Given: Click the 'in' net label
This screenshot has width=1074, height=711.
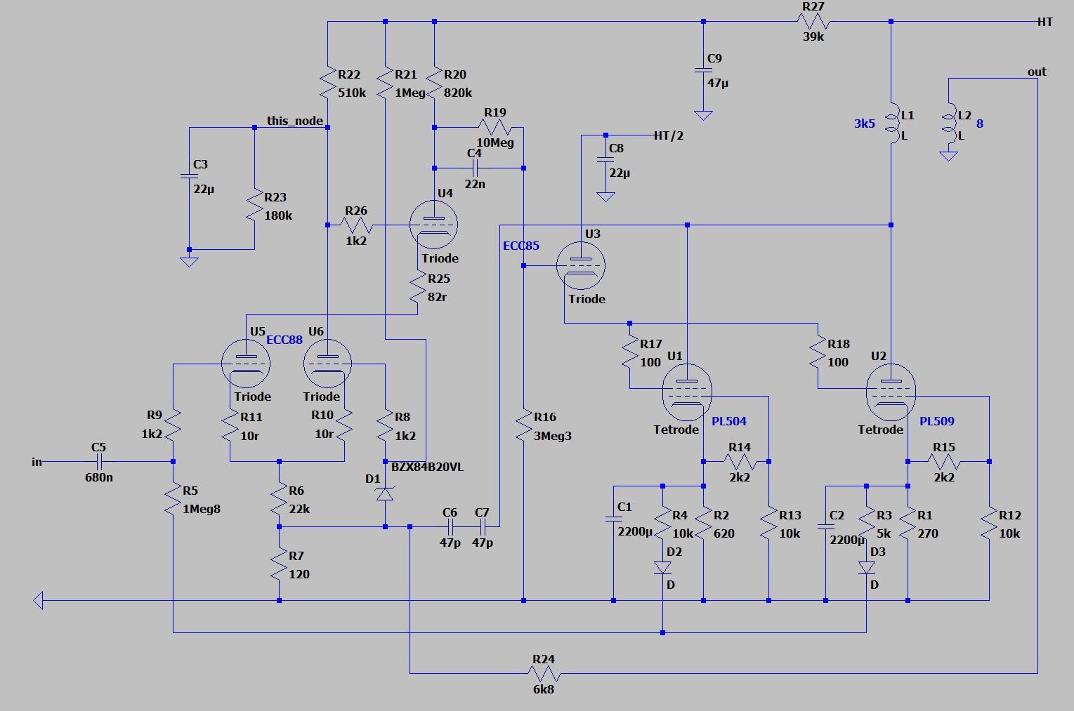Looking at the screenshot, I should point(37,462).
